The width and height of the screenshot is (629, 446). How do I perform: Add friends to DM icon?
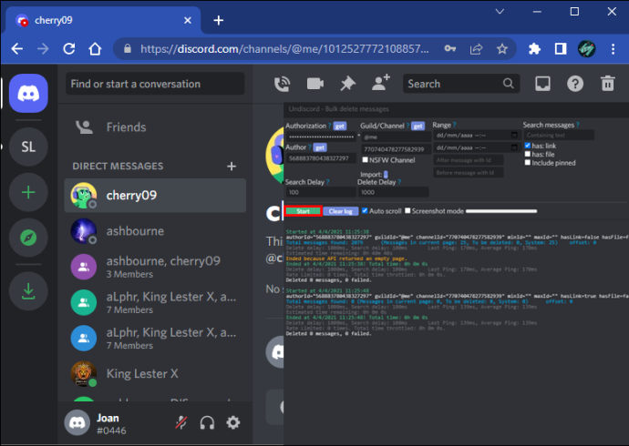(380, 83)
